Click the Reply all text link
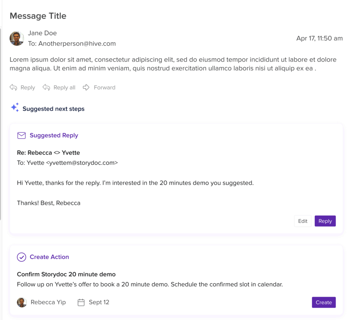This screenshot has height=320, width=350. [x=64, y=88]
